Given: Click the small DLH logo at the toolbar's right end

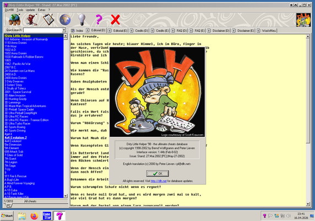Looking at the screenshot, I should point(303,20).
